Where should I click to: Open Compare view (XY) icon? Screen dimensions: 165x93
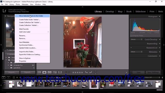[x=49, y=72]
